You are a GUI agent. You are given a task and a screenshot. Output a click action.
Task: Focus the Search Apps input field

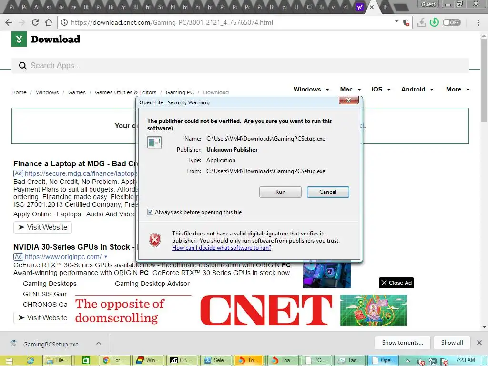pos(240,66)
